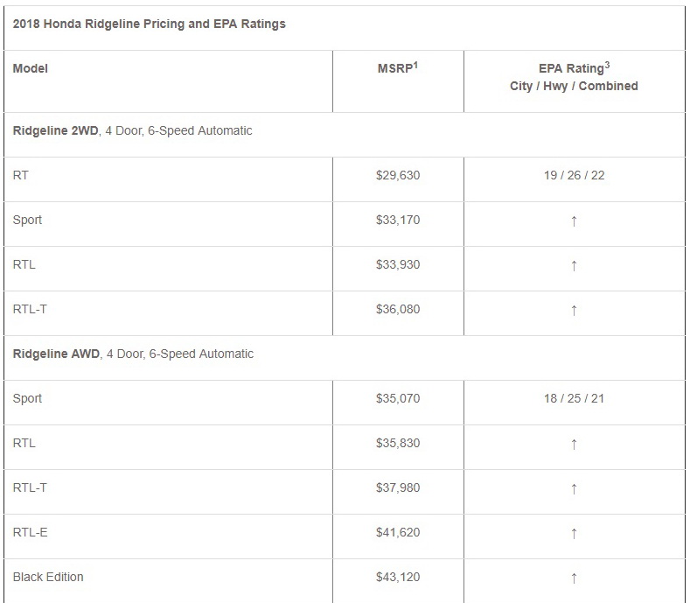Click the RT model name
This screenshot has width=690, height=603.
coord(21,175)
